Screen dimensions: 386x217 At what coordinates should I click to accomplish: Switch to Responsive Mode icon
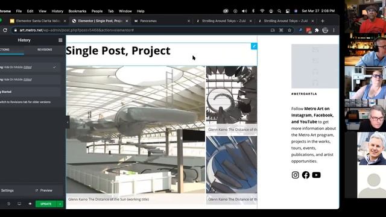[19, 204]
